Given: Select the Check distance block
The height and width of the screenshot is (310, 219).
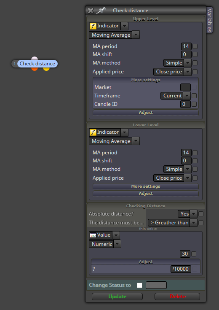Looking at the screenshot, I should coord(37,64).
